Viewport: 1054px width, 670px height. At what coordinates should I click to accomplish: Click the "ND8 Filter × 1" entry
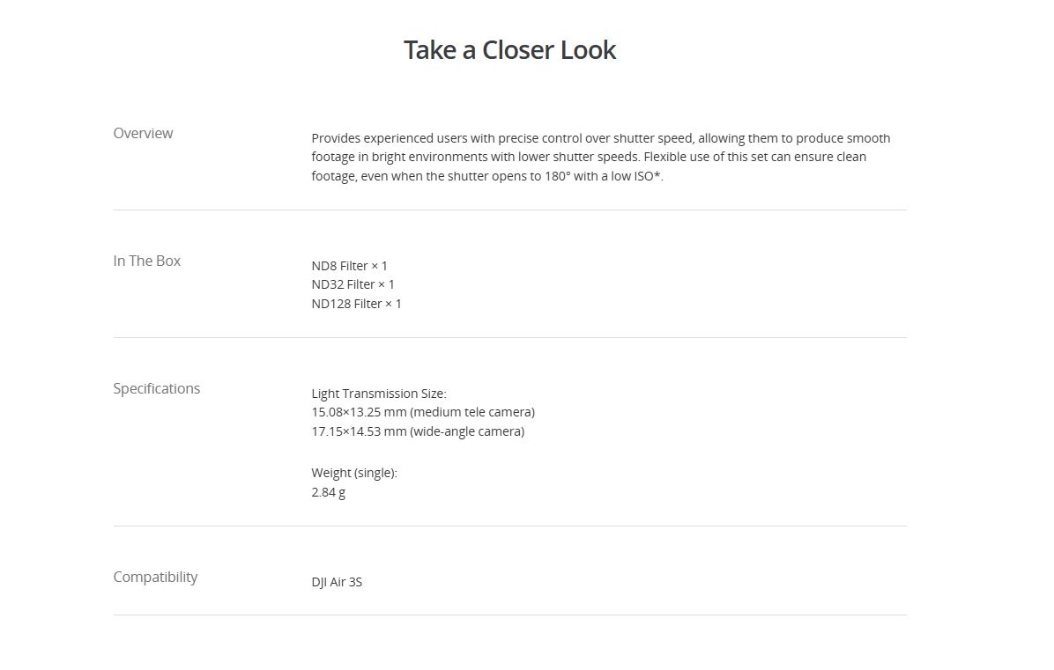349,266
